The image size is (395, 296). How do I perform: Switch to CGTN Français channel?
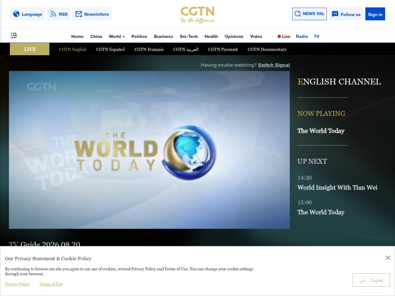(x=149, y=49)
